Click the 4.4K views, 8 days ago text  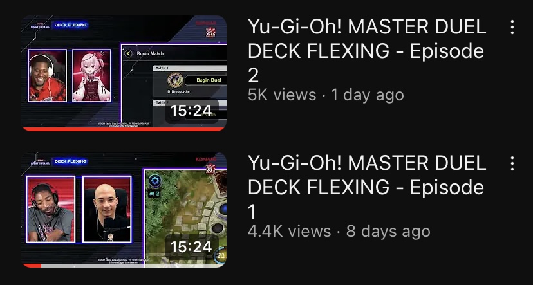click(x=339, y=232)
